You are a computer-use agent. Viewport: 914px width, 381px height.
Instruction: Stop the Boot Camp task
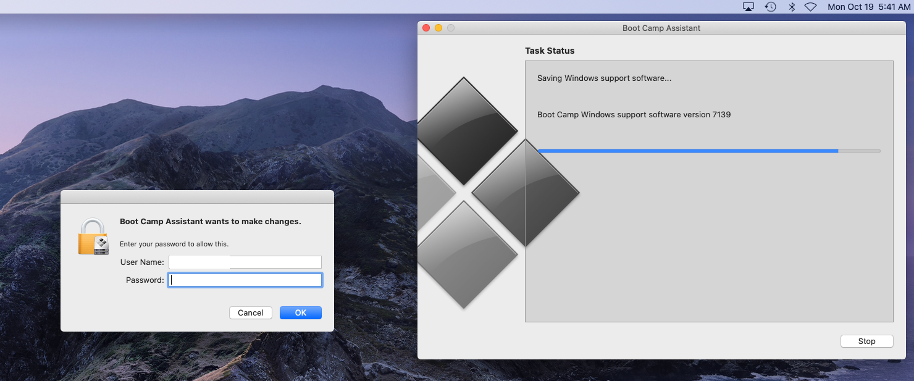click(x=866, y=341)
